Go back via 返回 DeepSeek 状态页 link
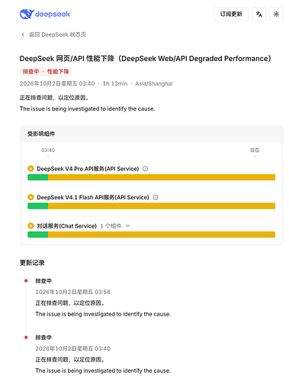 [x=57, y=34]
